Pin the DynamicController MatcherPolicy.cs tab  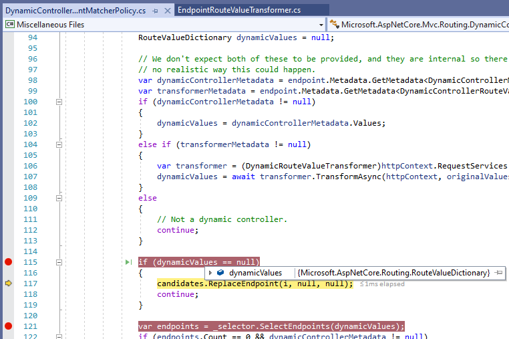coord(155,11)
